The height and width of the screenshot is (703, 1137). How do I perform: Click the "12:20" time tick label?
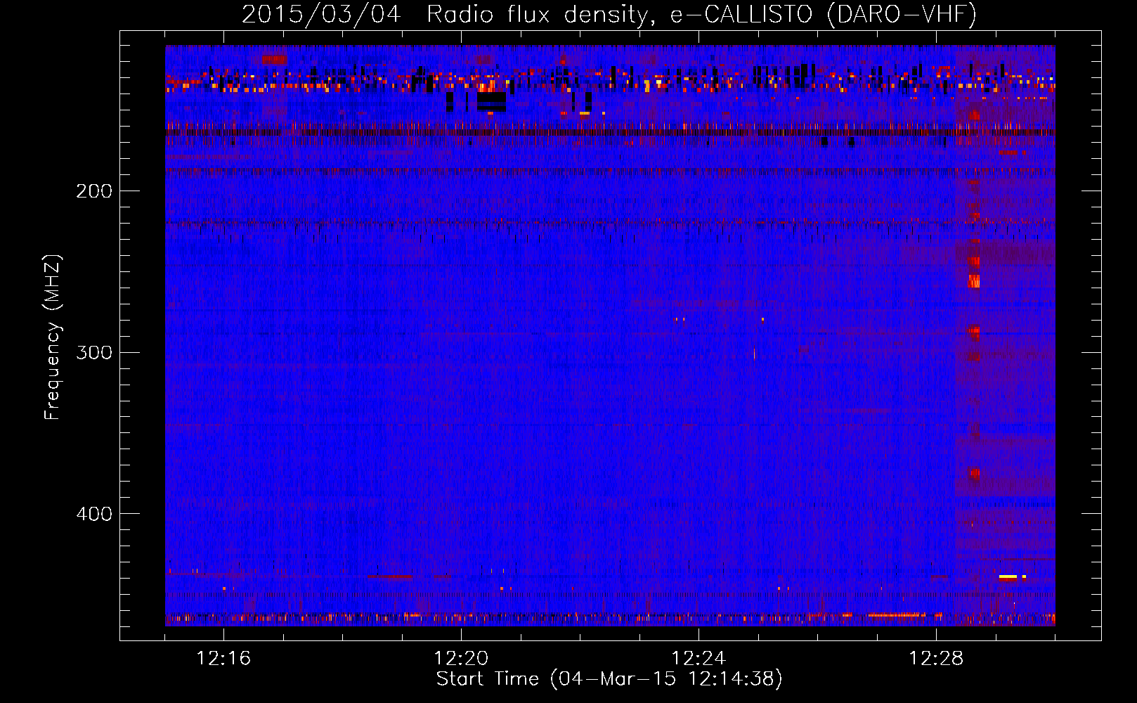(x=461, y=658)
